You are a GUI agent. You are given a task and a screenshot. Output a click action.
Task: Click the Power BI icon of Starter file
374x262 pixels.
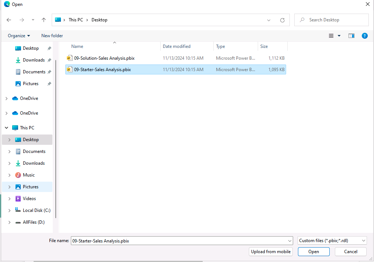coord(69,70)
